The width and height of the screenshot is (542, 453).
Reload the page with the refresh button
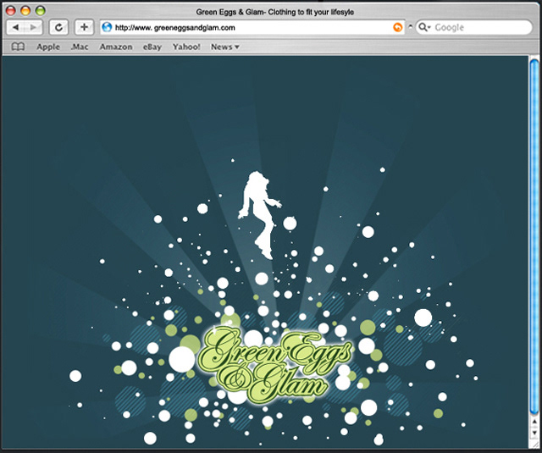(58, 27)
